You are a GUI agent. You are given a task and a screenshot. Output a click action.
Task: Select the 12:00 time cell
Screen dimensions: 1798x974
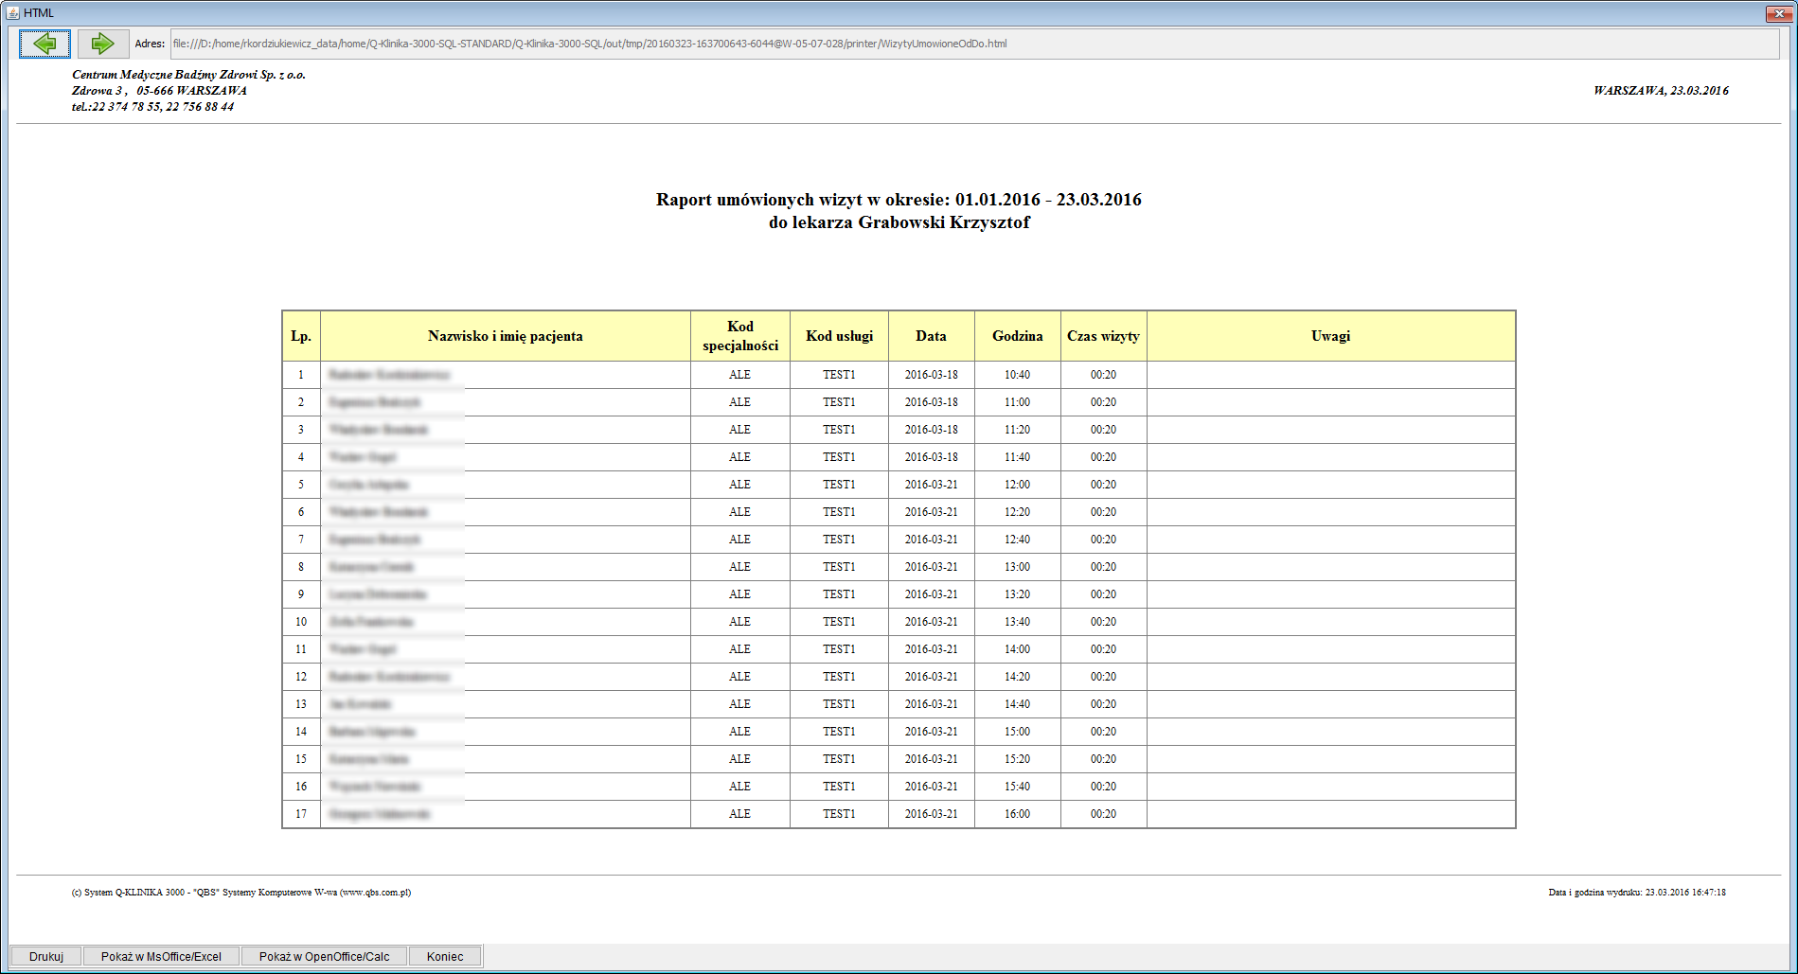click(1018, 485)
